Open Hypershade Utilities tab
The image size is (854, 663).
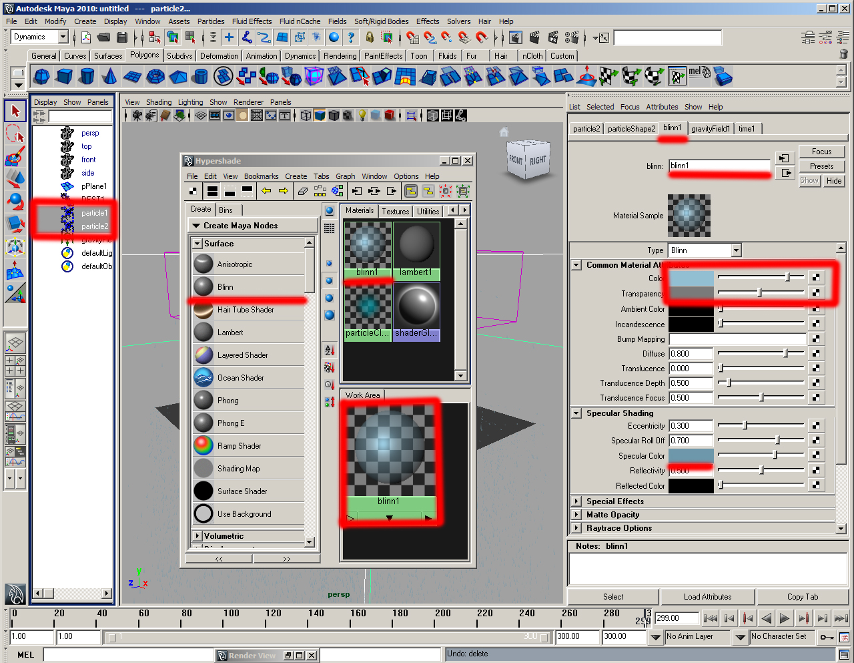tap(428, 211)
